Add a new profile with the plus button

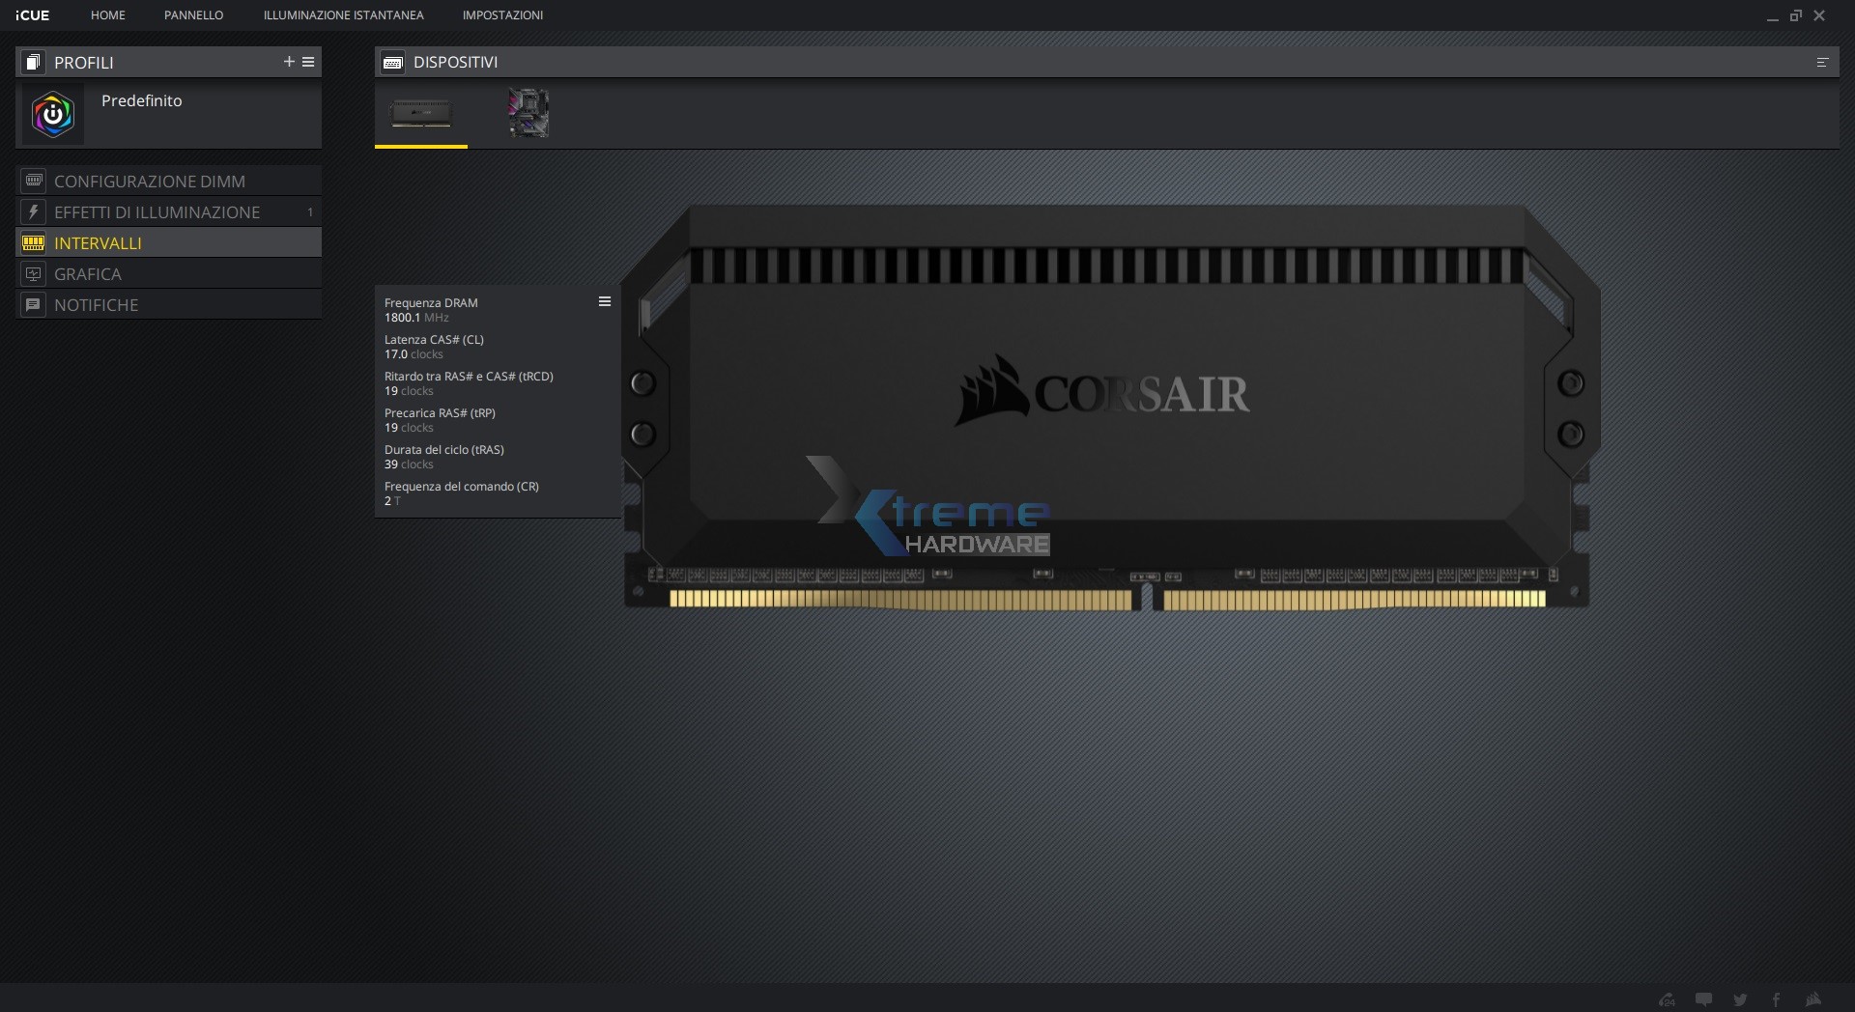pyautogui.click(x=288, y=62)
